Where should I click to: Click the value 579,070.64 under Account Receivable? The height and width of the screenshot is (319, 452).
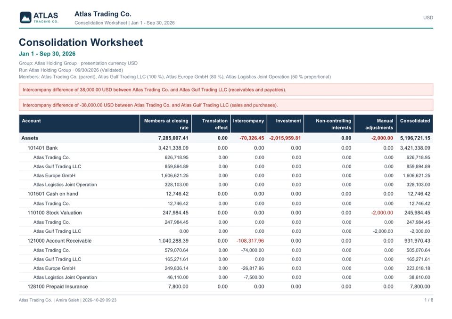pyautogui.click(x=176, y=250)
